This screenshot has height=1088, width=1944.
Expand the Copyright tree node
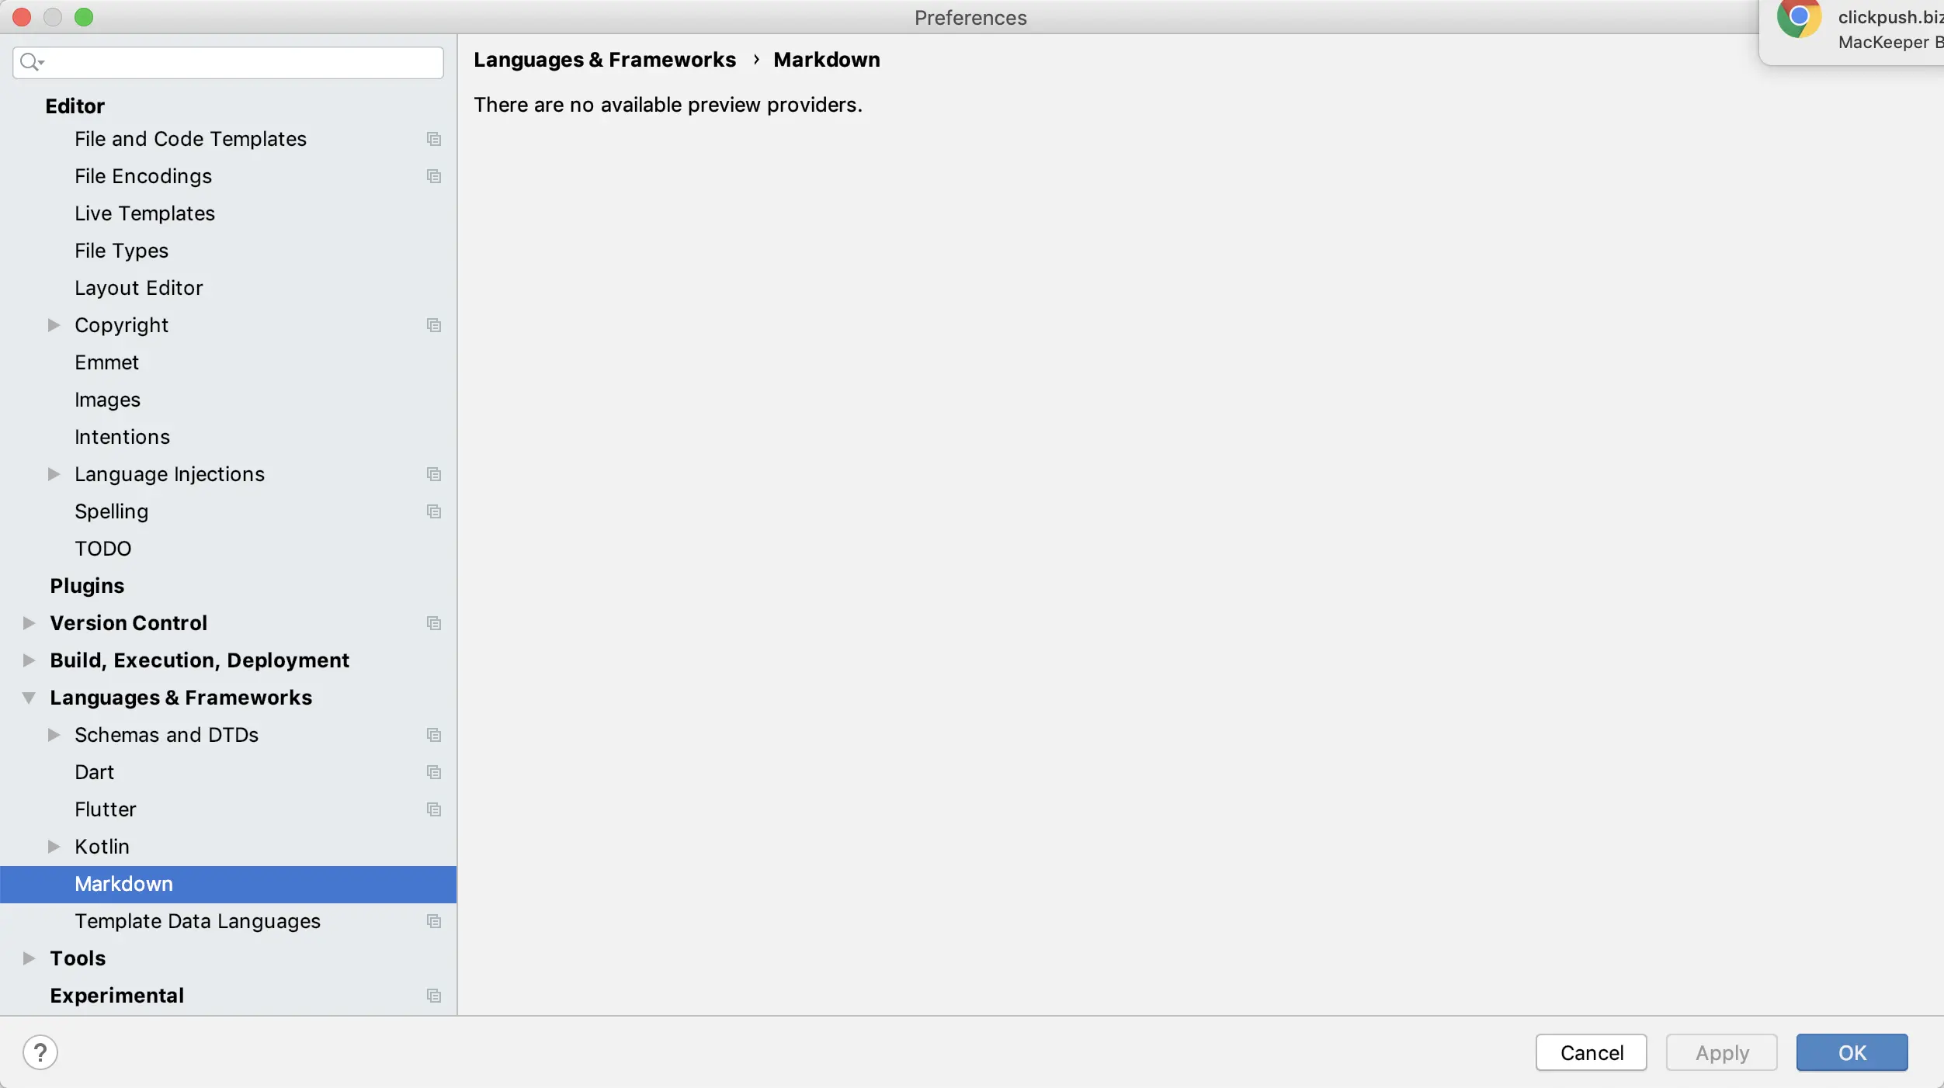coord(54,325)
